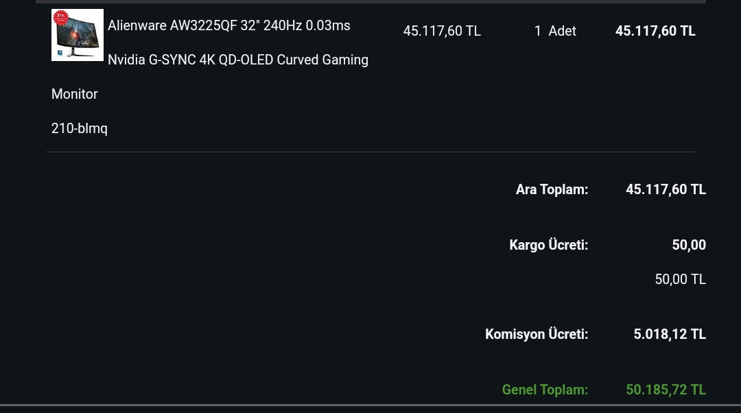Click the divider line under product row

click(x=371, y=152)
